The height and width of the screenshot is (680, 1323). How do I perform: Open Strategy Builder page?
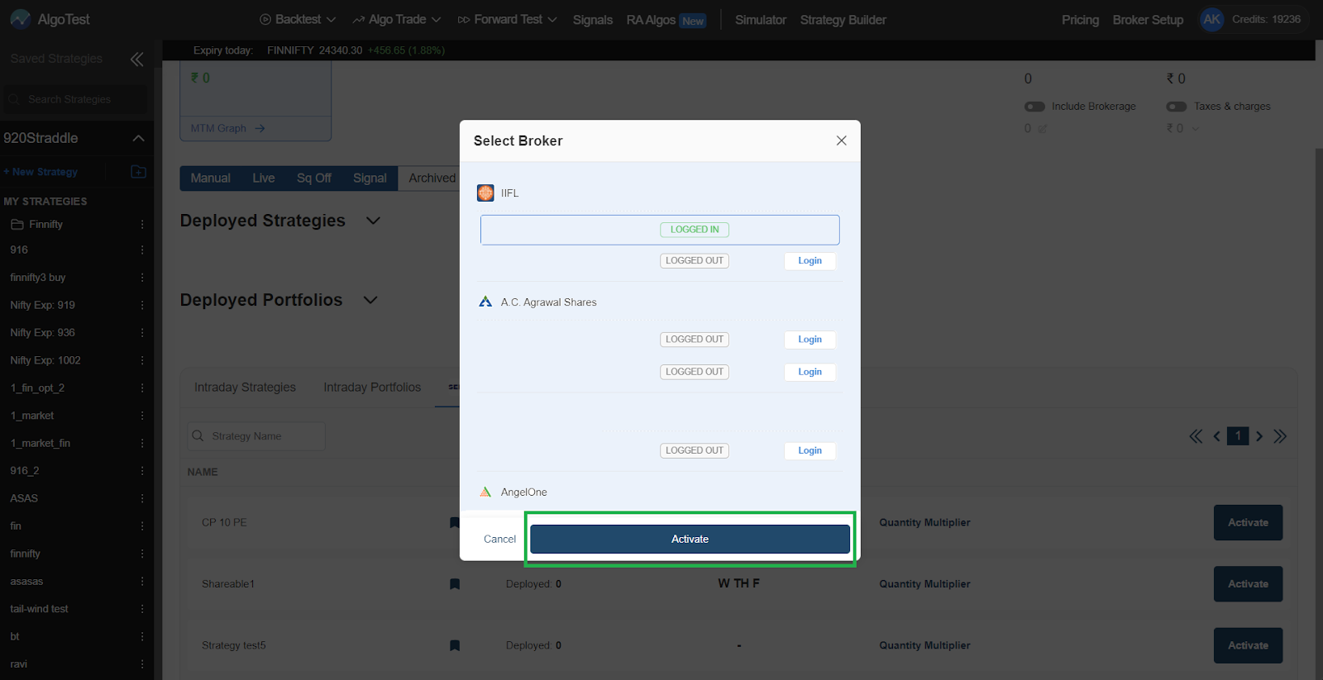pyautogui.click(x=843, y=20)
